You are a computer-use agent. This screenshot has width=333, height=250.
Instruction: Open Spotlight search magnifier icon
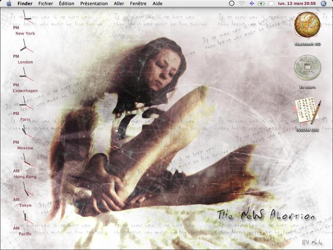click(x=323, y=3)
